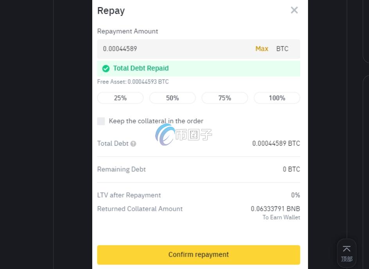Image resolution: width=369 pixels, height=269 pixels.
Task: Choose the 75% repayment option
Action: [x=225, y=98]
